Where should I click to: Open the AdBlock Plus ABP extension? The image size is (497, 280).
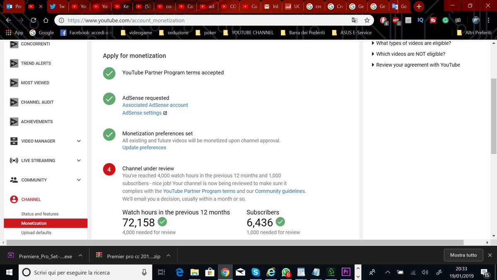tap(396, 20)
